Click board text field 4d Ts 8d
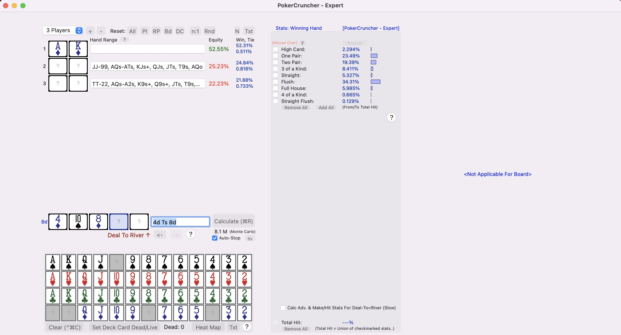The width and height of the screenshot is (621, 335). tap(180, 222)
